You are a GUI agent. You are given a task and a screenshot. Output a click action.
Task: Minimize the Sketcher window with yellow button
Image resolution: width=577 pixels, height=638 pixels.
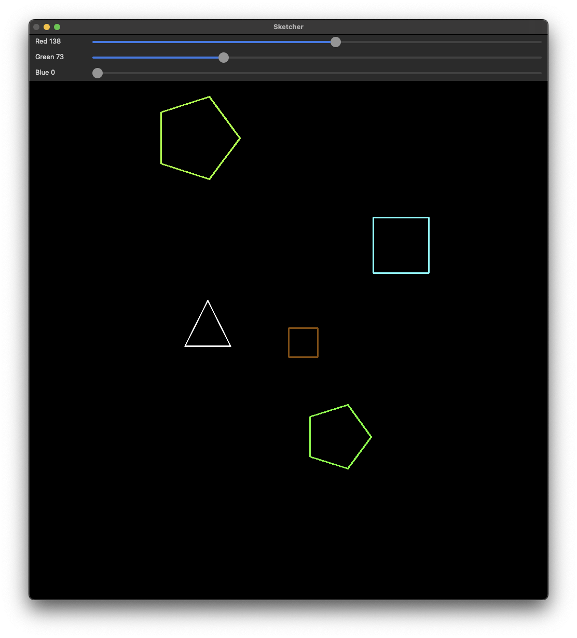click(47, 27)
